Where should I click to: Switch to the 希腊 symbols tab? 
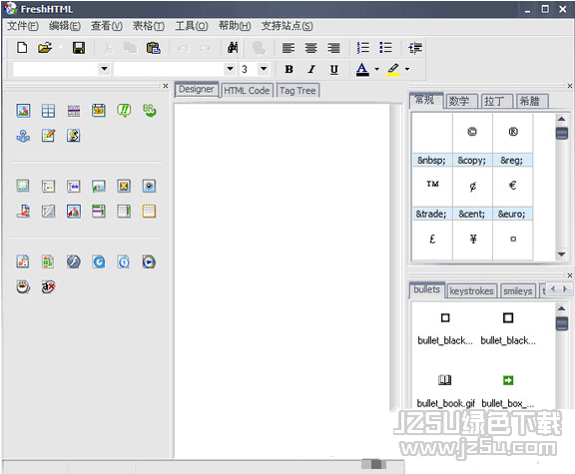(531, 101)
